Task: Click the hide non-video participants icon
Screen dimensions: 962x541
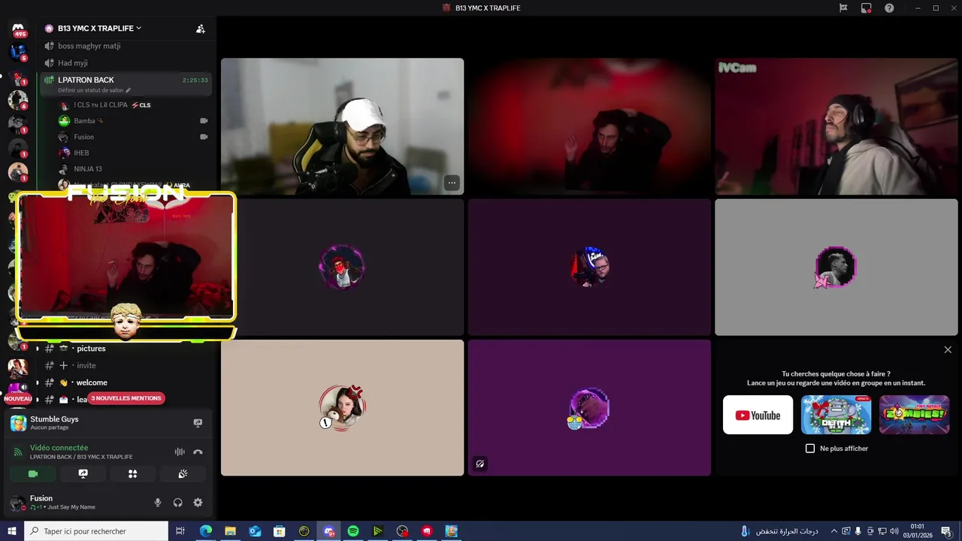Action: pos(479,464)
